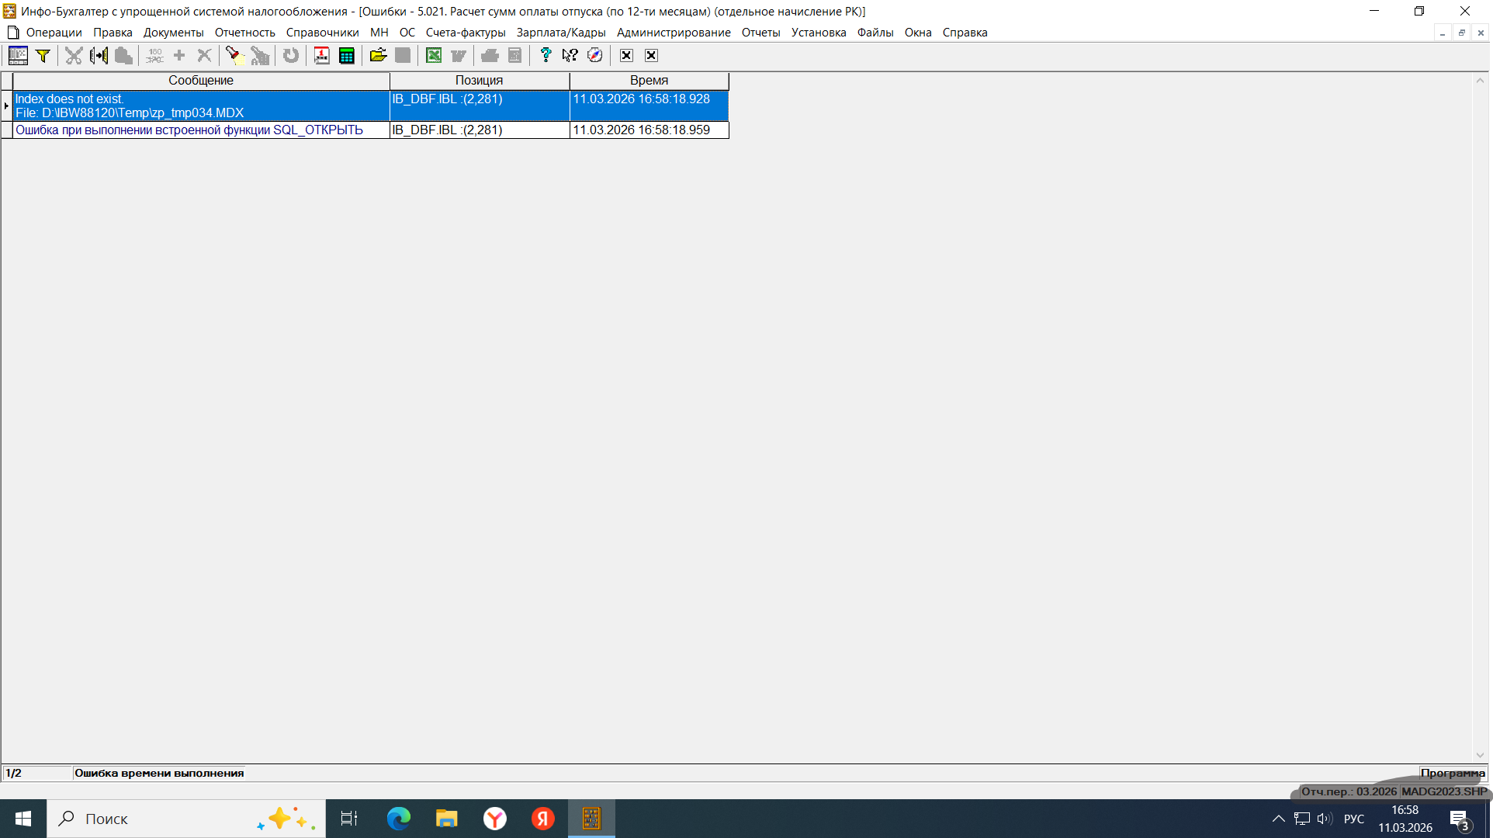
Task: Select the SQL_ОТКРЫТЬ error row
Action: tap(189, 130)
